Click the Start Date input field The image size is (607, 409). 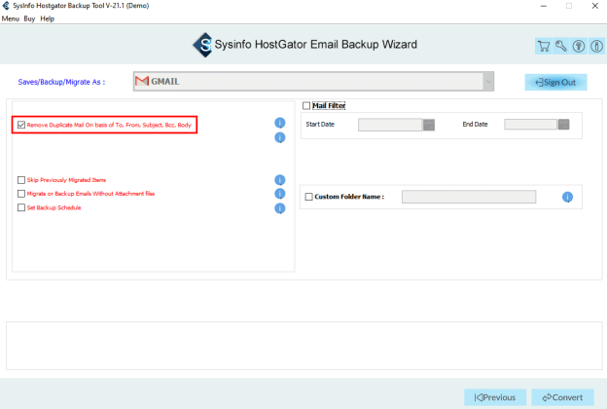click(x=390, y=125)
